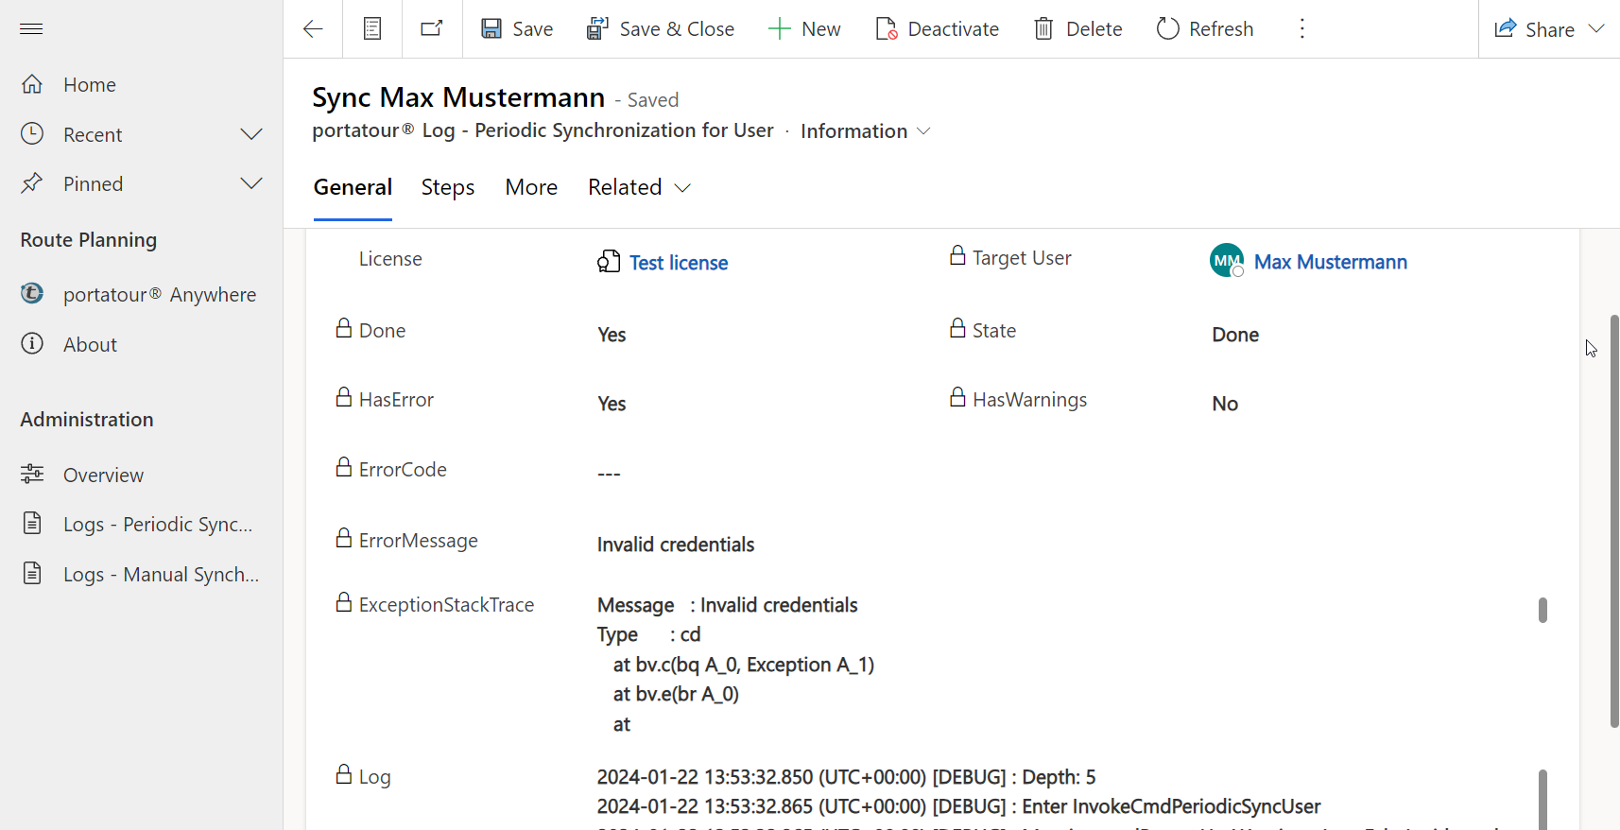This screenshot has height=830, width=1620.
Task: Click the ExceptionStackTrace field scrollbar
Action: coord(1542,610)
